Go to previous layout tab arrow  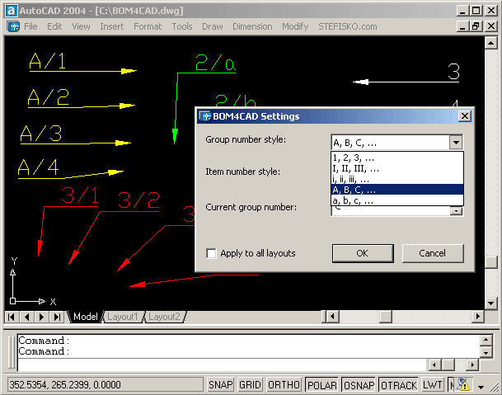27,317
